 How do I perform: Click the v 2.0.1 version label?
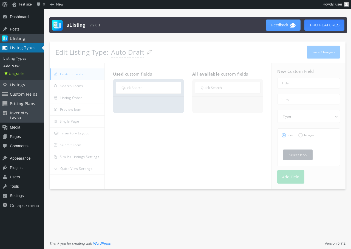point(95,25)
